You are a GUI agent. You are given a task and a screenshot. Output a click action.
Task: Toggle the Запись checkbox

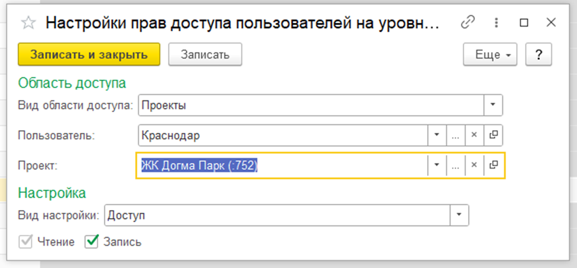92,242
